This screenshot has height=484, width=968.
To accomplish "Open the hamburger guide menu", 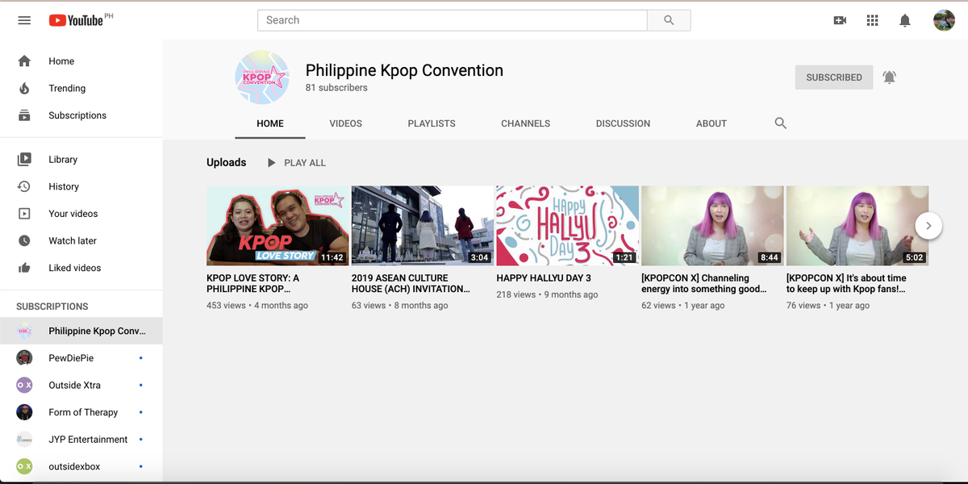I will pos(24,20).
